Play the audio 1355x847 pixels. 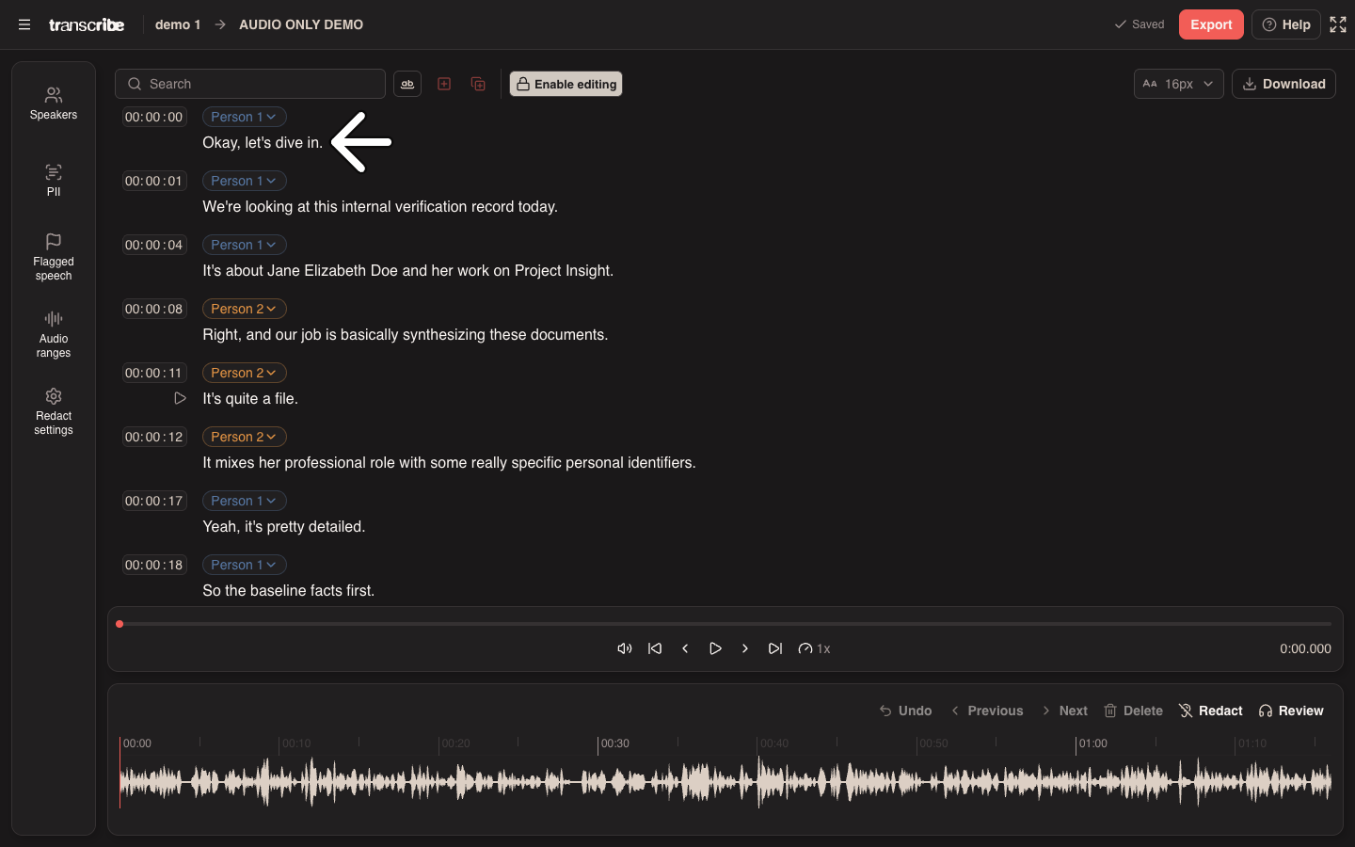click(715, 648)
